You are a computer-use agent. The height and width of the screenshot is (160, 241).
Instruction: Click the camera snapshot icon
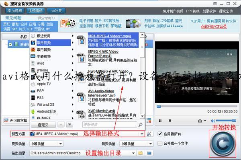[200, 121]
